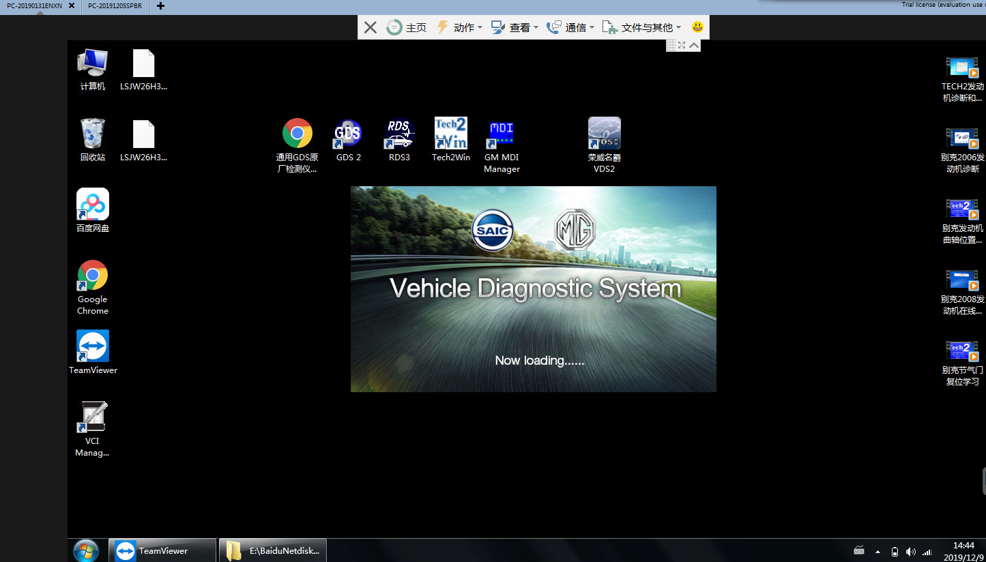Toggle fullscreen using the expand arrows icon
The image size is (986, 562).
coord(682,45)
